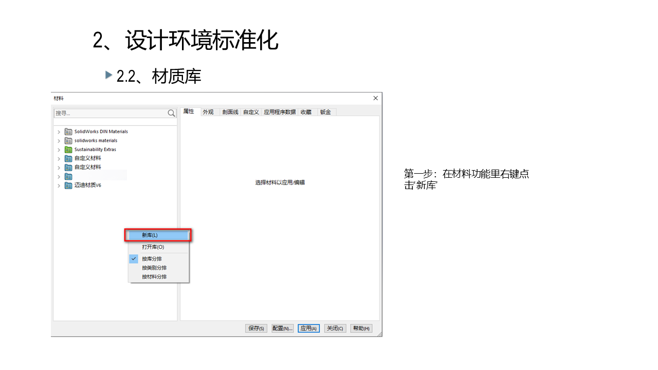The width and height of the screenshot is (658, 370).
Task: Expand the SolidWorks DIN Materials node
Action: click(x=59, y=132)
